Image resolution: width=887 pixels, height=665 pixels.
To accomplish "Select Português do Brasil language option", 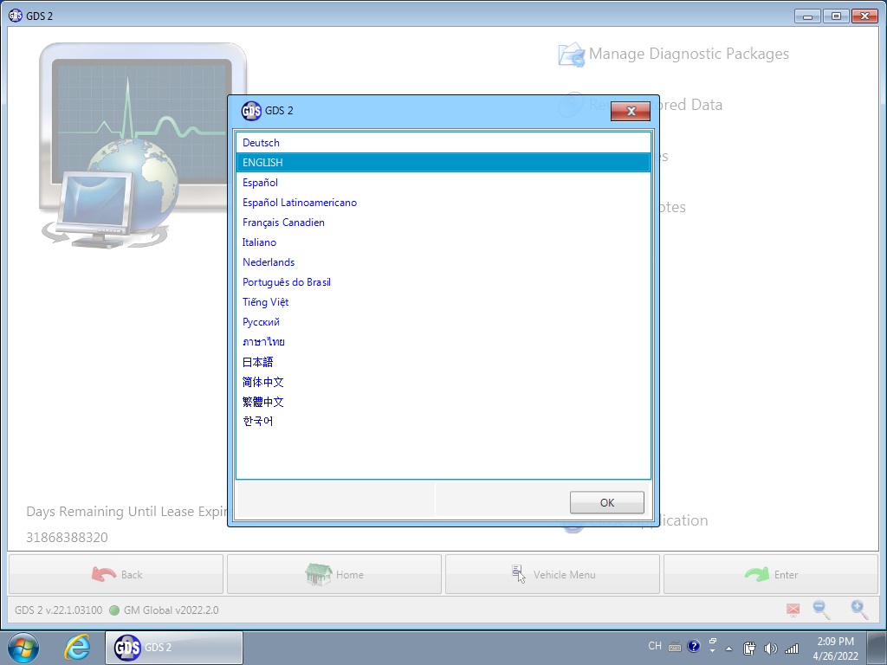I will click(287, 282).
